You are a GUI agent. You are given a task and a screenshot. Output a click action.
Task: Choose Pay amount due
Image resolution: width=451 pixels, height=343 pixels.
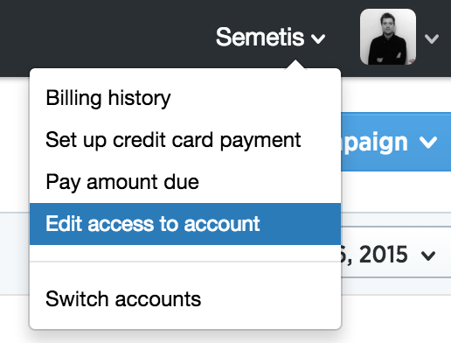tap(122, 182)
